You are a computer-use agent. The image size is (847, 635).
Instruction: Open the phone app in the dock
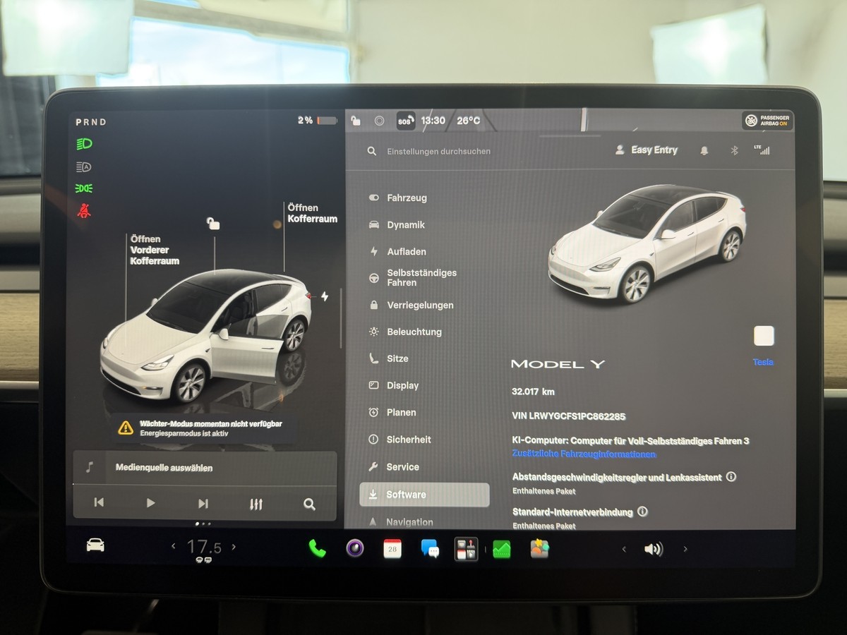317,548
